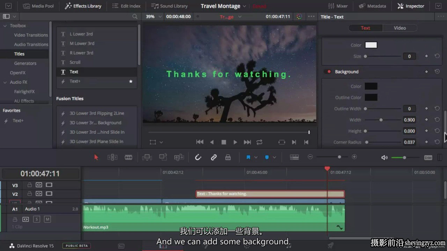Switch to the Text tab in Inspector

point(366,28)
